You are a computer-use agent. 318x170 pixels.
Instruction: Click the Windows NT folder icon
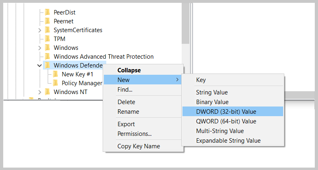click(x=47, y=92)
